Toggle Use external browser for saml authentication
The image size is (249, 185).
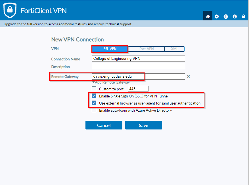click(x=94, y=103)
